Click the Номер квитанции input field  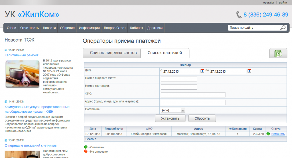[x=179, y=87]
